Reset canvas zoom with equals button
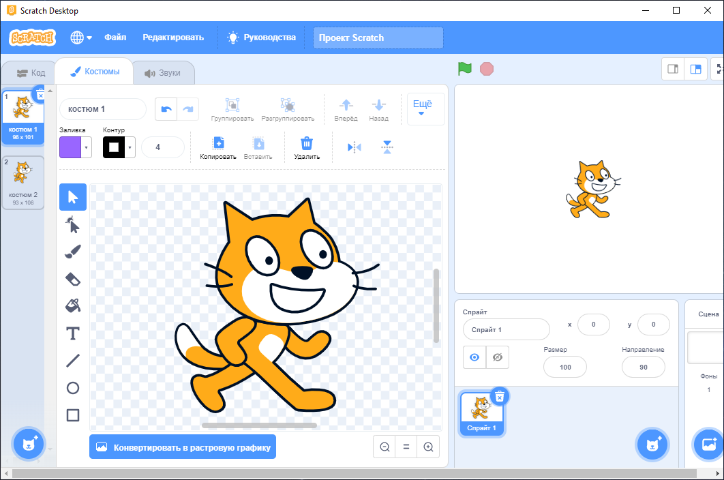 point(406,447)
